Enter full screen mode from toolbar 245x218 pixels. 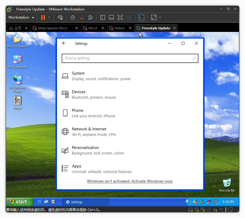120,17
